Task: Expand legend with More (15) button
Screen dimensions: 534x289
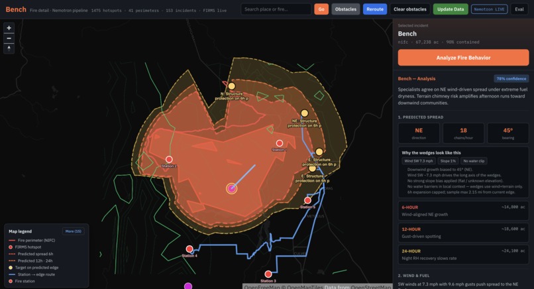Action: pyautogui.click(x=74, y=231)
